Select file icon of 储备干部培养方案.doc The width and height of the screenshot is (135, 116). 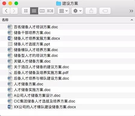(x=10, y=32)
